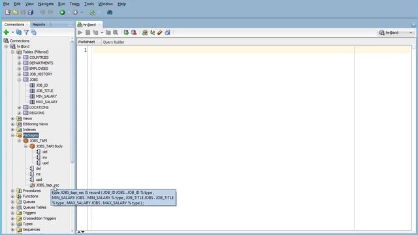Viewport: 418px width, 235px height.
Task: Select the LOCATIONS table
Action: point(39,107)
